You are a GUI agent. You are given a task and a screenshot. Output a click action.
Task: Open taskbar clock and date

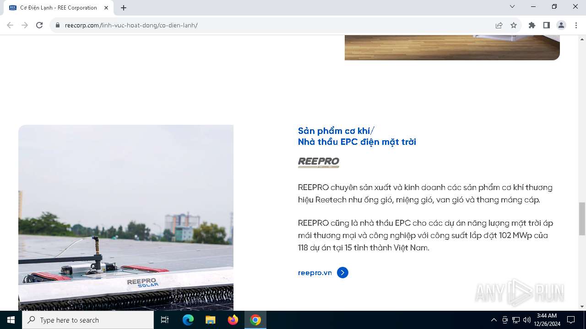point(547,320)
